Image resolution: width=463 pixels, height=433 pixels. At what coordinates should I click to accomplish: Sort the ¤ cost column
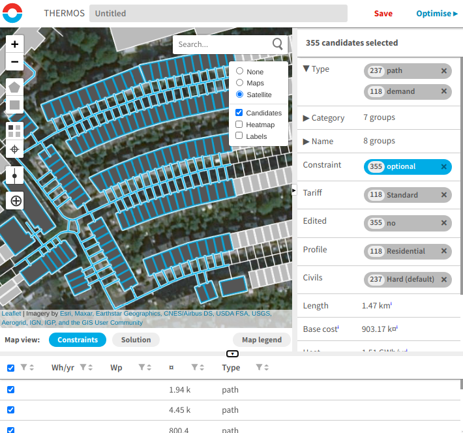[202, 367]
